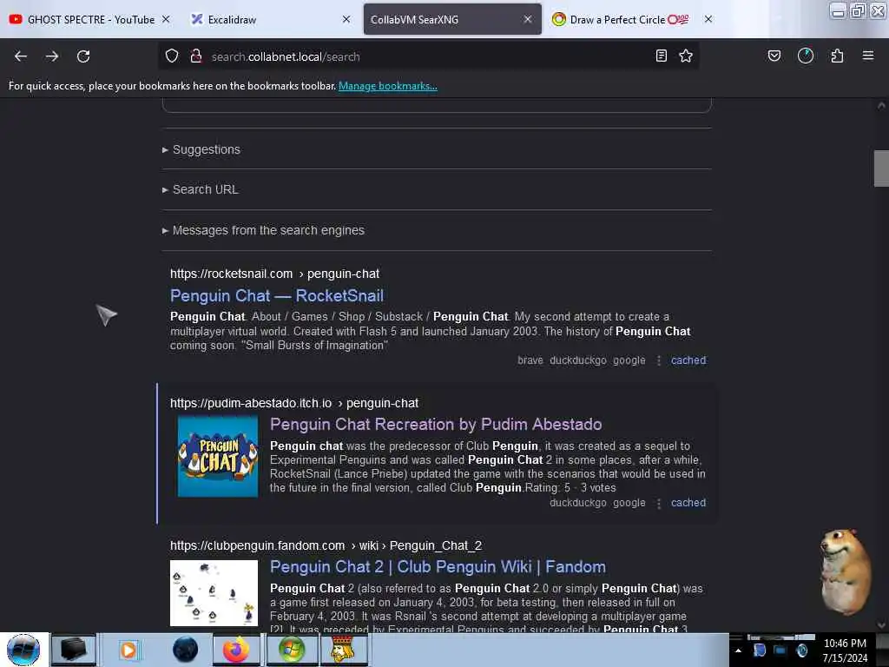Open the Windows Start orb
This screenshot has height=667, width=889.
23,650
